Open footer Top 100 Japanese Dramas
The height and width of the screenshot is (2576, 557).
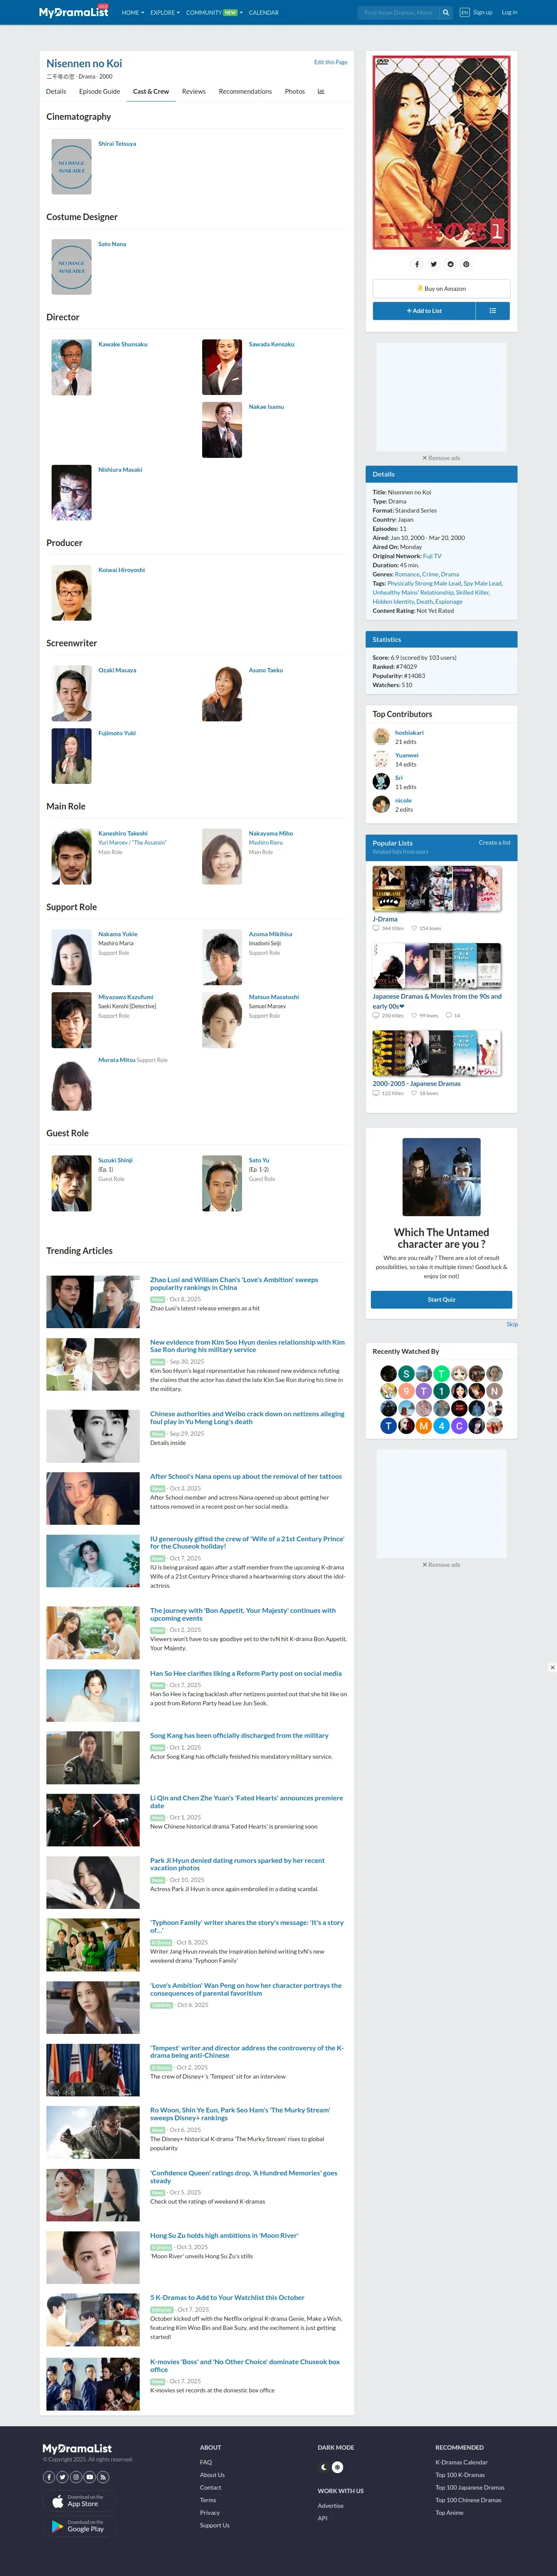pyautogui.click(x=470, y=2487)
